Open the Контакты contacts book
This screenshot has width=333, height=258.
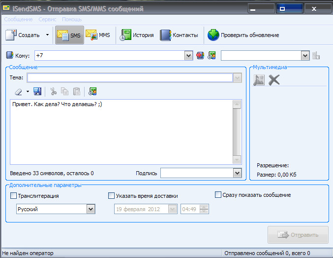pyautogui.click(x=179, y=35)
